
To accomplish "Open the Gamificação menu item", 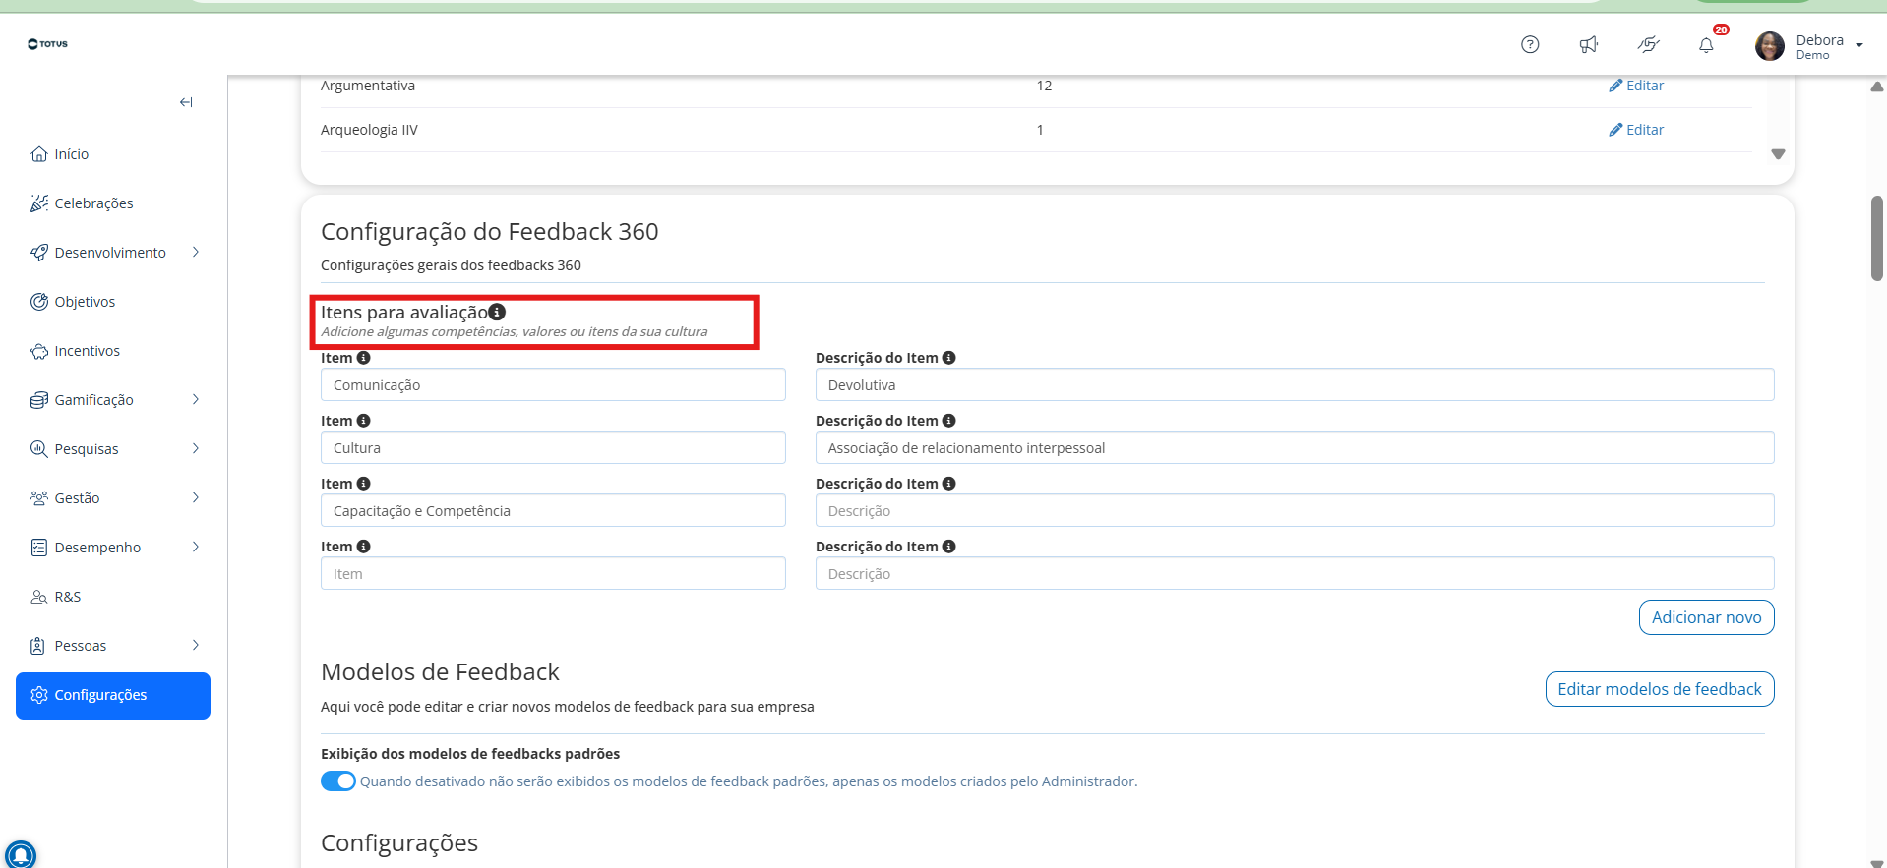I will (93, 400).
